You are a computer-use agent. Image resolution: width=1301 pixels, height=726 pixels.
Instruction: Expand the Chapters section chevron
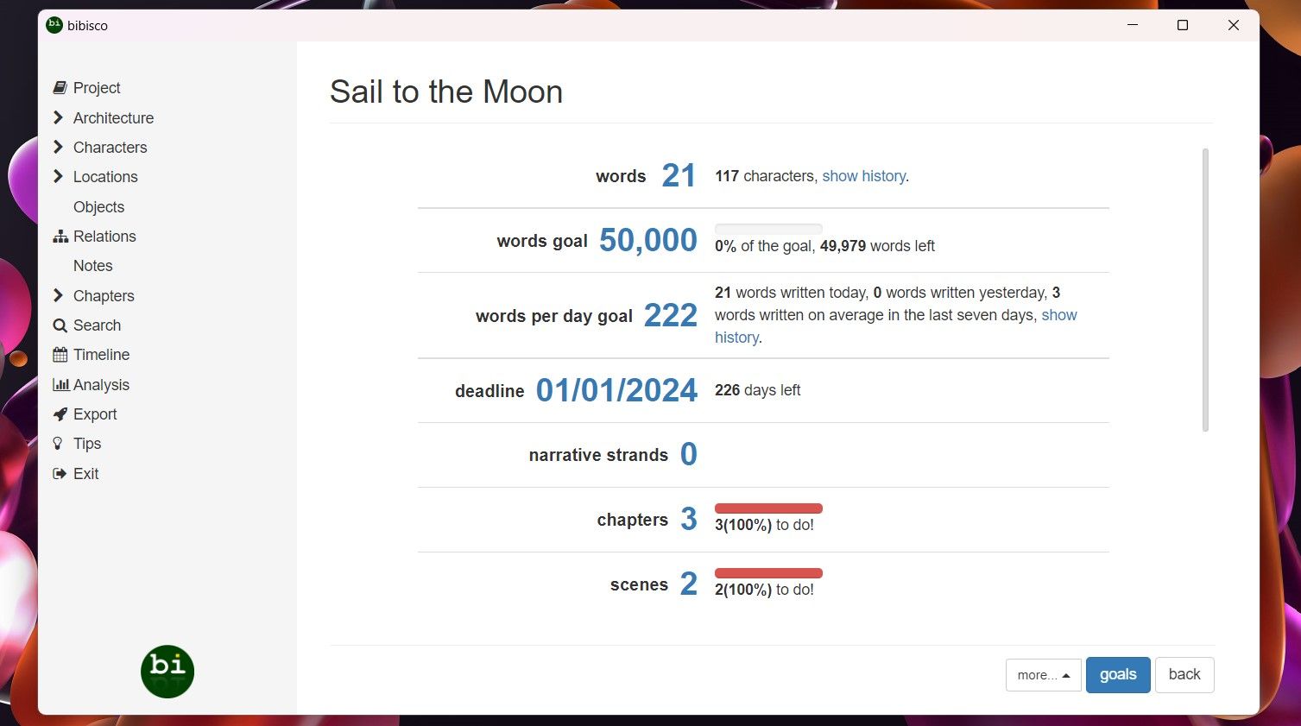click(x=58, y=295)
